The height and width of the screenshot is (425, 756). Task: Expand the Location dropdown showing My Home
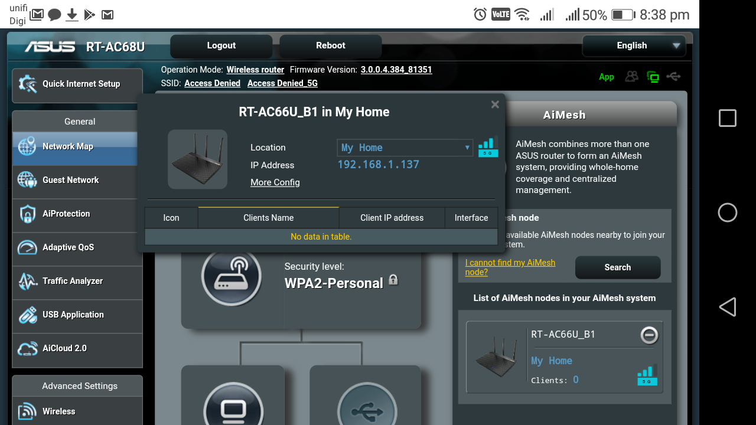click(x=405, y=148)
